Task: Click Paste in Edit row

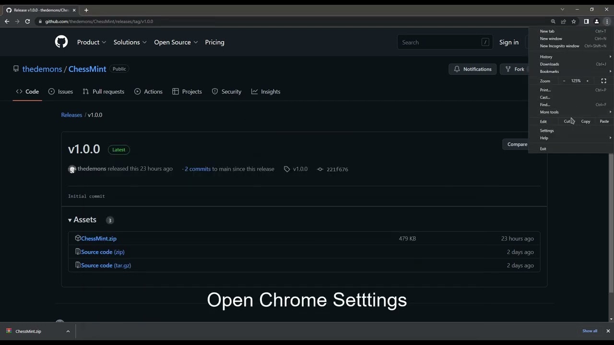Action: (604, 121)
